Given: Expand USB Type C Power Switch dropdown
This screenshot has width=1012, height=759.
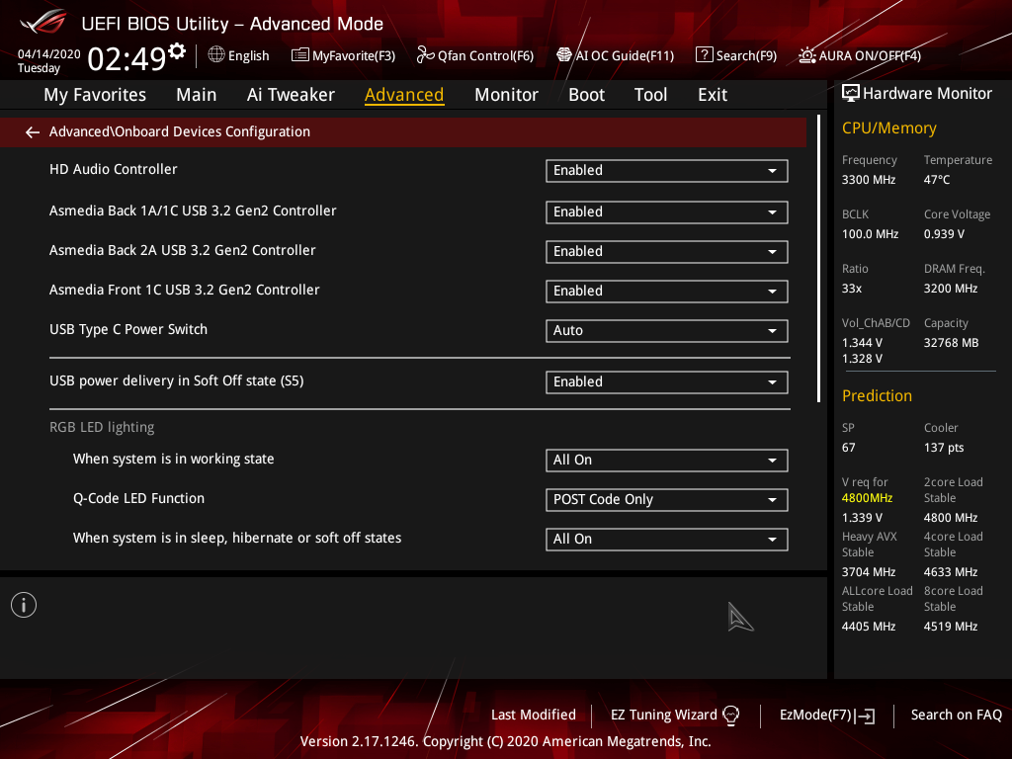Looking at the screenshot, I should [667, 331].
